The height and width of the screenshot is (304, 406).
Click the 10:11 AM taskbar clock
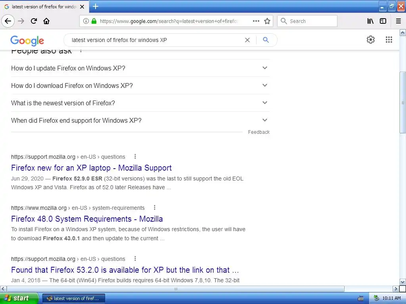[x=391, y=298]
